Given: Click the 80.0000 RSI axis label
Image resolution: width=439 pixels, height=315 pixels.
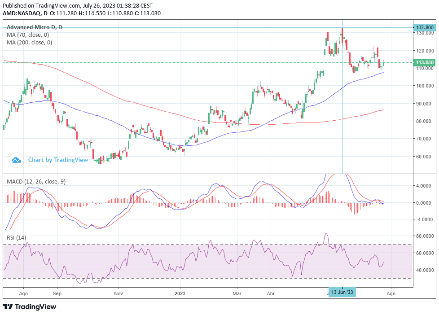Looking at the screenshot, I should click(x=425, y=236).
